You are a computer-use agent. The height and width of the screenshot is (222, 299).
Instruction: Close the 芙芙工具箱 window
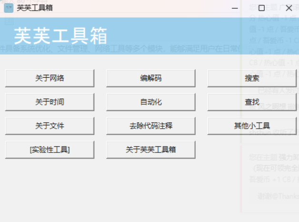pos(289,8)
